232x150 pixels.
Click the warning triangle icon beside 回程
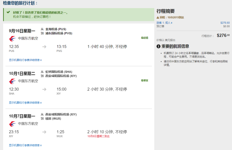click(x=158, y=17)
